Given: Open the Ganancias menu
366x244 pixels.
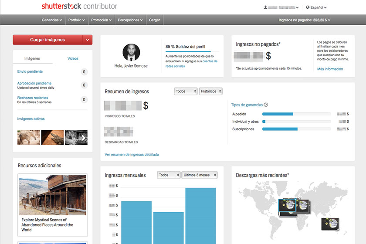Looking at the screenshot, I should pos(51,20).
